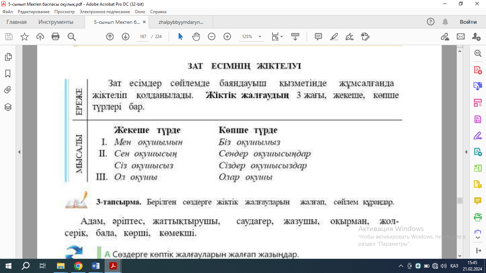This screenshot has width=486, height=273.
Task: Go to next page arrow
Action: tap(126, 37)
